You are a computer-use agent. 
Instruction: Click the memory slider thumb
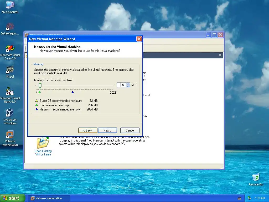(40, 85)
